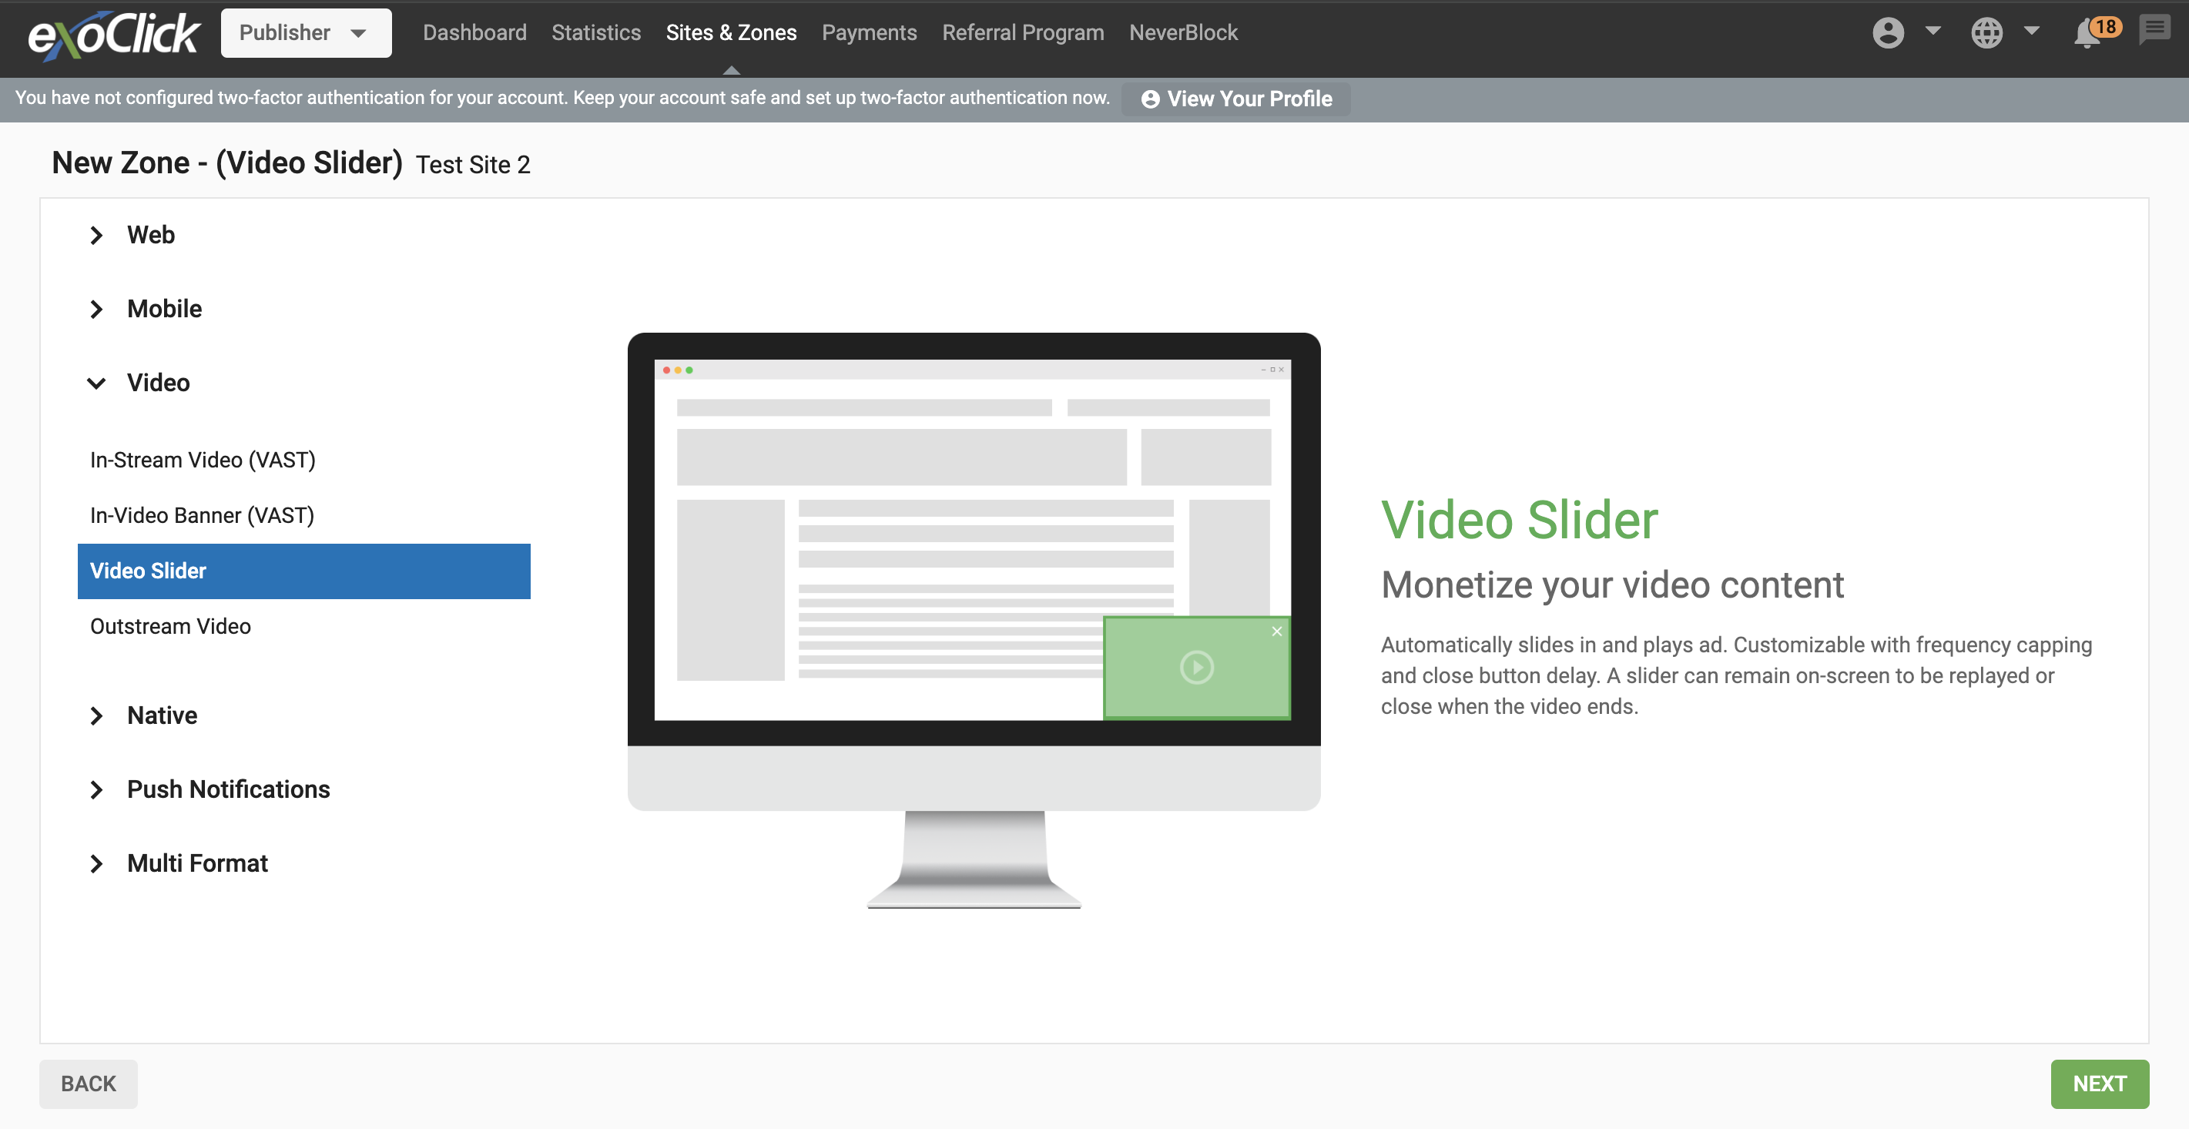Open the notifications bell with 18 badge
This screenshot has height=1129, width=2189.
coord(2089,34)
